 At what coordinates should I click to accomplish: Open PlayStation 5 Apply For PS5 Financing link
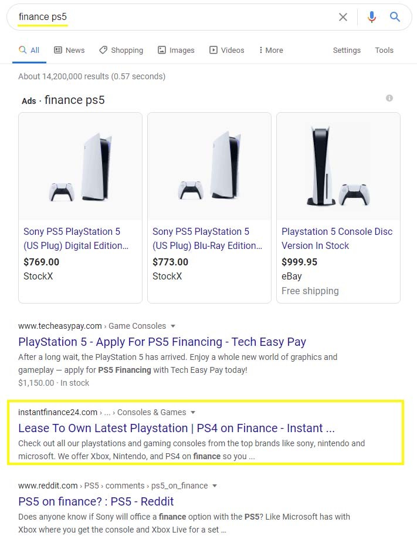[162, 342]
